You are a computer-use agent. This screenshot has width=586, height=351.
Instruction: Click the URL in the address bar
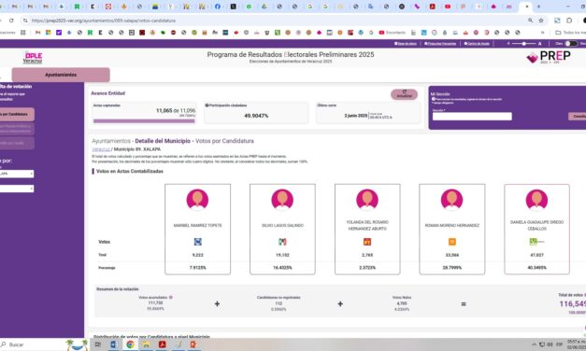[x=104, y=21]
